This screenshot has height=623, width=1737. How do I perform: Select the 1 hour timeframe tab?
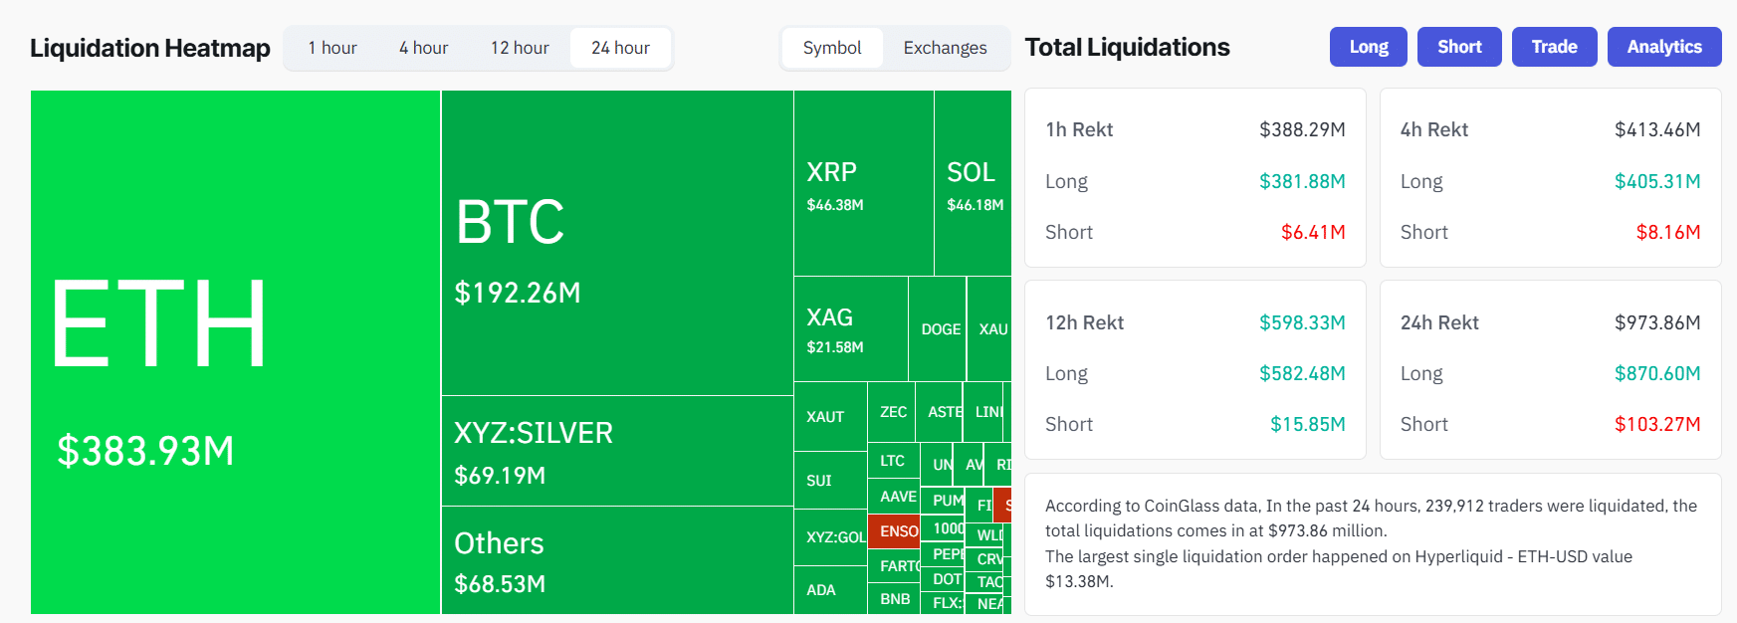click(x=332, y=48)
